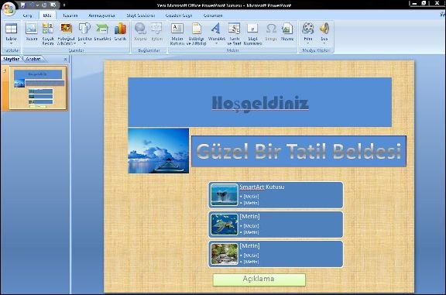Select the sea turtle picture in SmartArt
The width and height of the screenshot is (446, 295).
pos(224,225)
